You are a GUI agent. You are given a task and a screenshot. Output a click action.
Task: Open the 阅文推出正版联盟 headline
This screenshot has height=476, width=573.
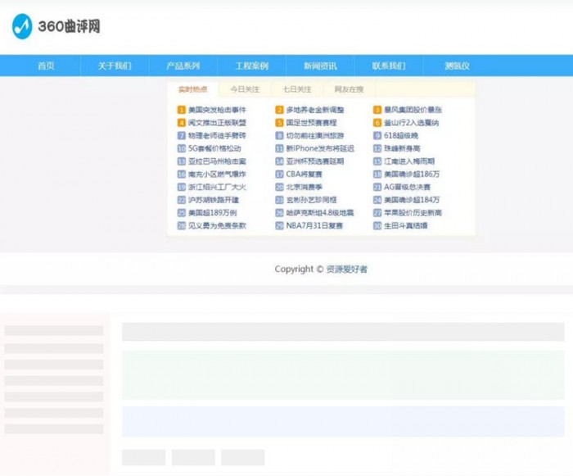pos(217,123)
